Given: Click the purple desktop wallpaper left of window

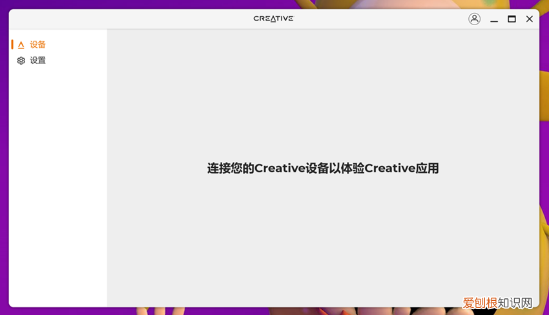Looking at the screenshot, I should pos(4,161).
